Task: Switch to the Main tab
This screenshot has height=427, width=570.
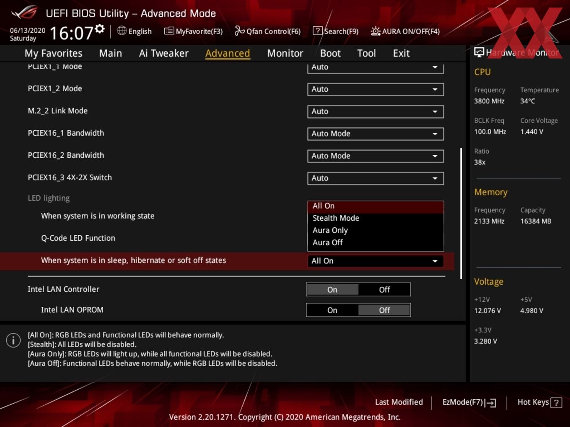Action: pyautogui.click(x=111, y=53)
